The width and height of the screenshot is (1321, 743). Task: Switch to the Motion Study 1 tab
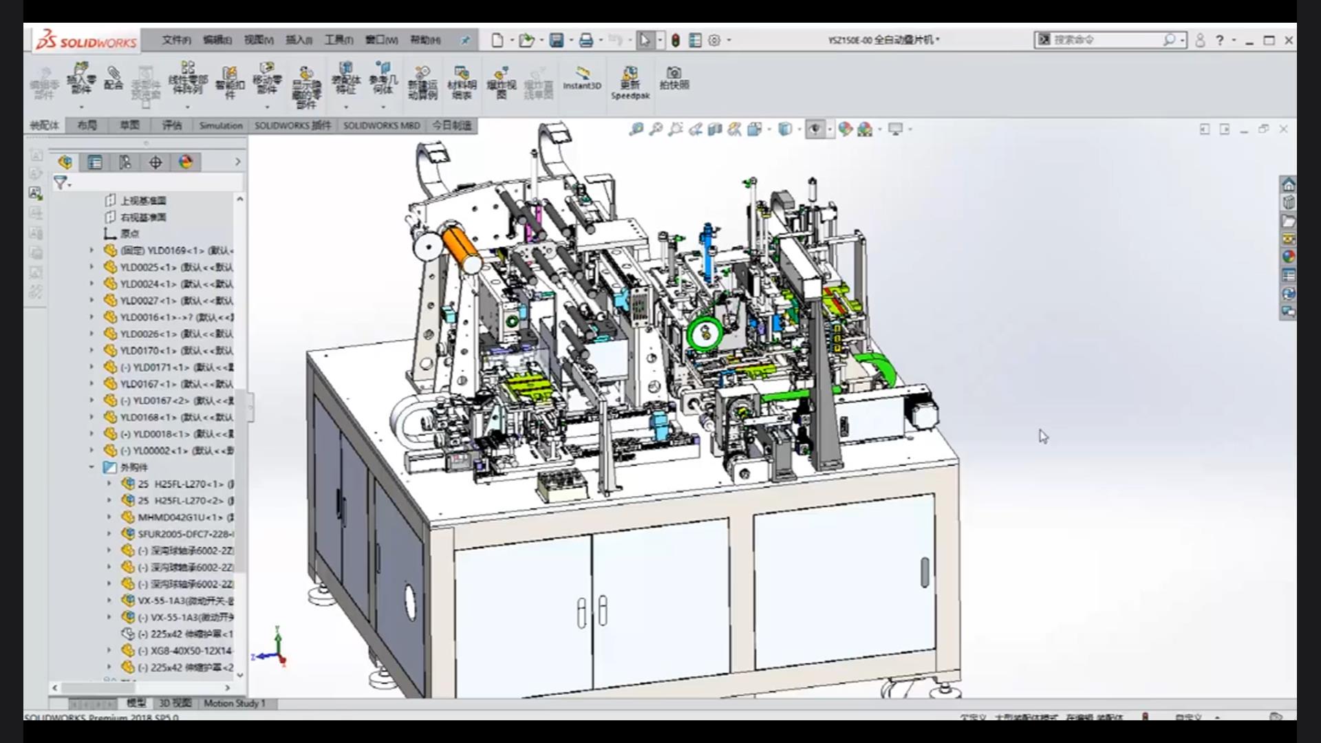(x=234, y=703)
